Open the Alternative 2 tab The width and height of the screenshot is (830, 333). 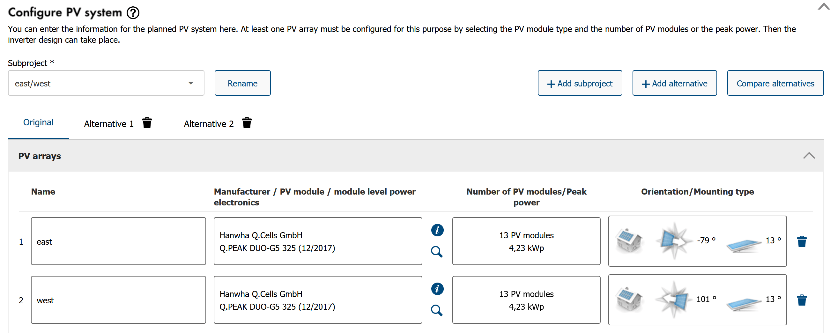click(209, 124)
